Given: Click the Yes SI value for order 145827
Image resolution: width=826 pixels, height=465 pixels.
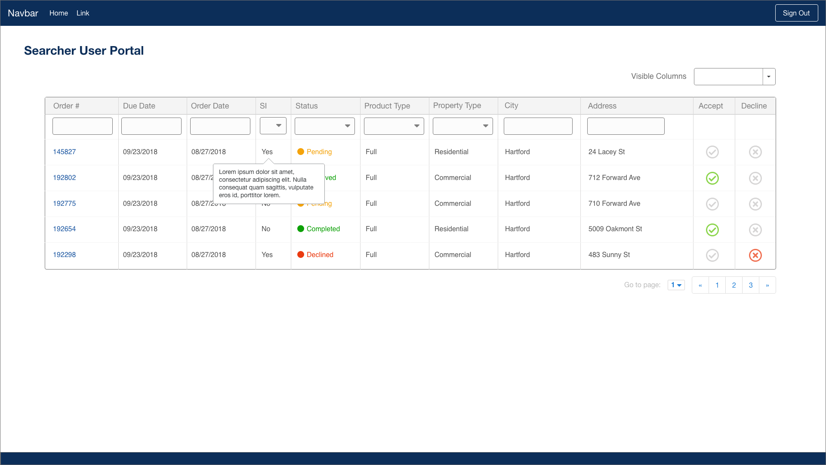Looking at the screenshot, I should point(267,152).
